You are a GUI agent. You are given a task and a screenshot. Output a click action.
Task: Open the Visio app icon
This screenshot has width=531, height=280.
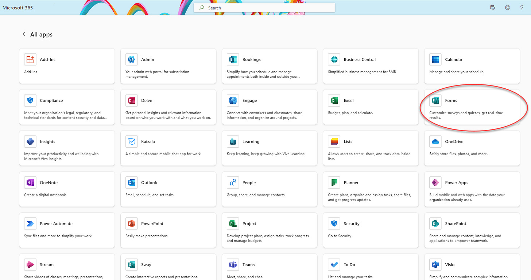click(x=435, y=265)
